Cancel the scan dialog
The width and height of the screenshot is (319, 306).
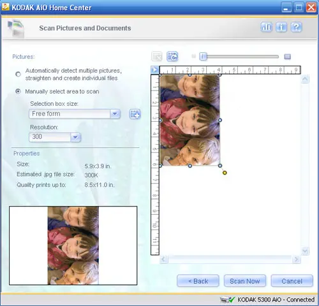click(292, 281)
